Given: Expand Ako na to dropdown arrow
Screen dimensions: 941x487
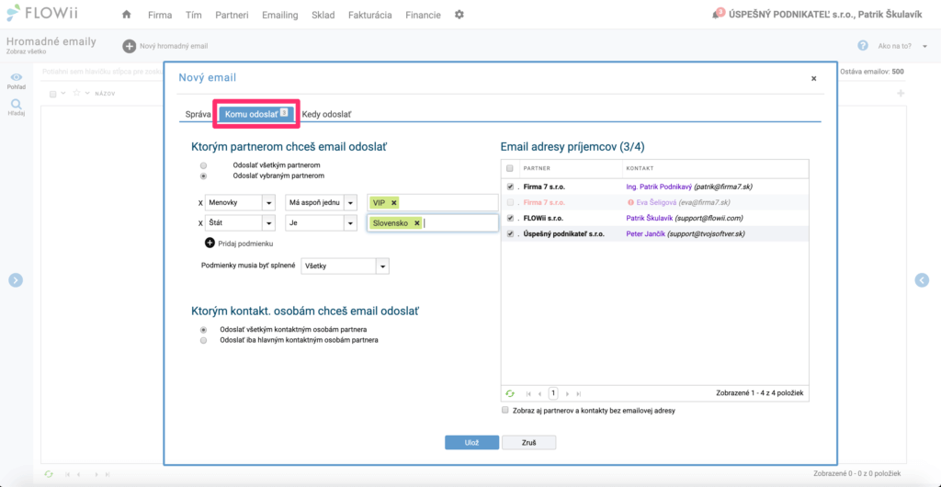Looking at the screenshot, I should (x=924, y=46).
